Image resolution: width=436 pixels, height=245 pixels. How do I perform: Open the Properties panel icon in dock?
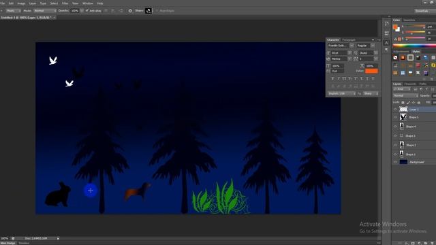pyautogui.click(x=386, y=33)
